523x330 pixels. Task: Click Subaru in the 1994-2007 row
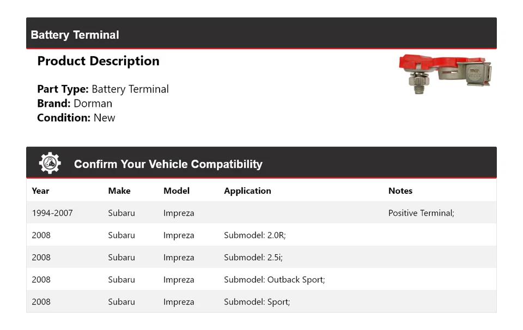tap(121, 213)
